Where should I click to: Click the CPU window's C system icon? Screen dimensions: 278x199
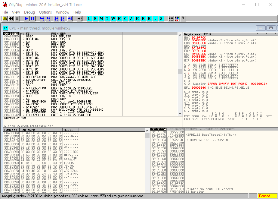tap(6, 28)
